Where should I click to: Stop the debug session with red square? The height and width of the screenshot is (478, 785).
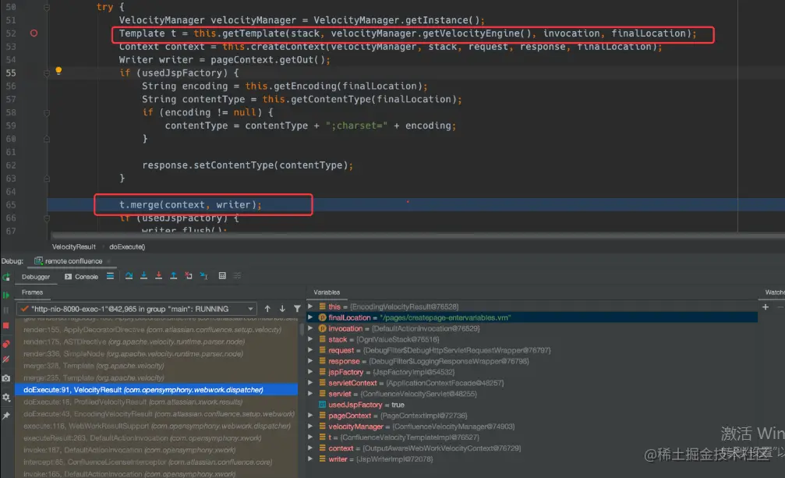(x=6, y=326)
